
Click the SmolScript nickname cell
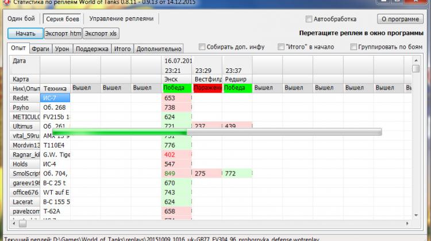(25, 173)
